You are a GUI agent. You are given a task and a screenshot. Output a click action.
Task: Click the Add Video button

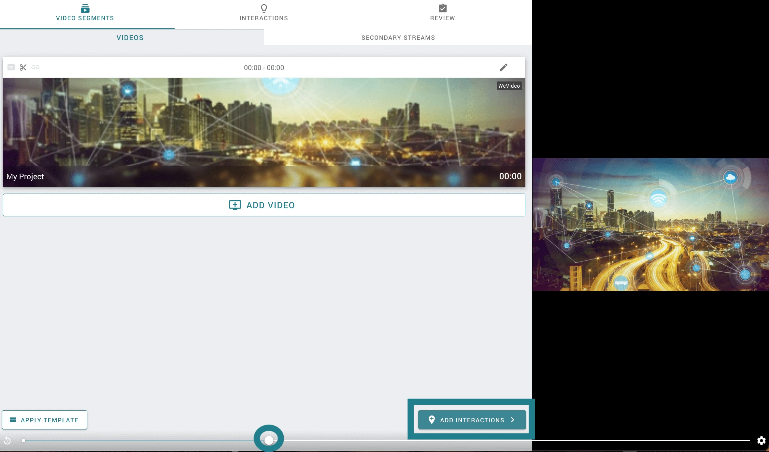point(264,205)
